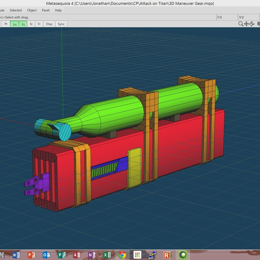Click the green bottle cylinder in viewport
The height and width of the screenshot is (260, 260).
(x=117, y=114)
